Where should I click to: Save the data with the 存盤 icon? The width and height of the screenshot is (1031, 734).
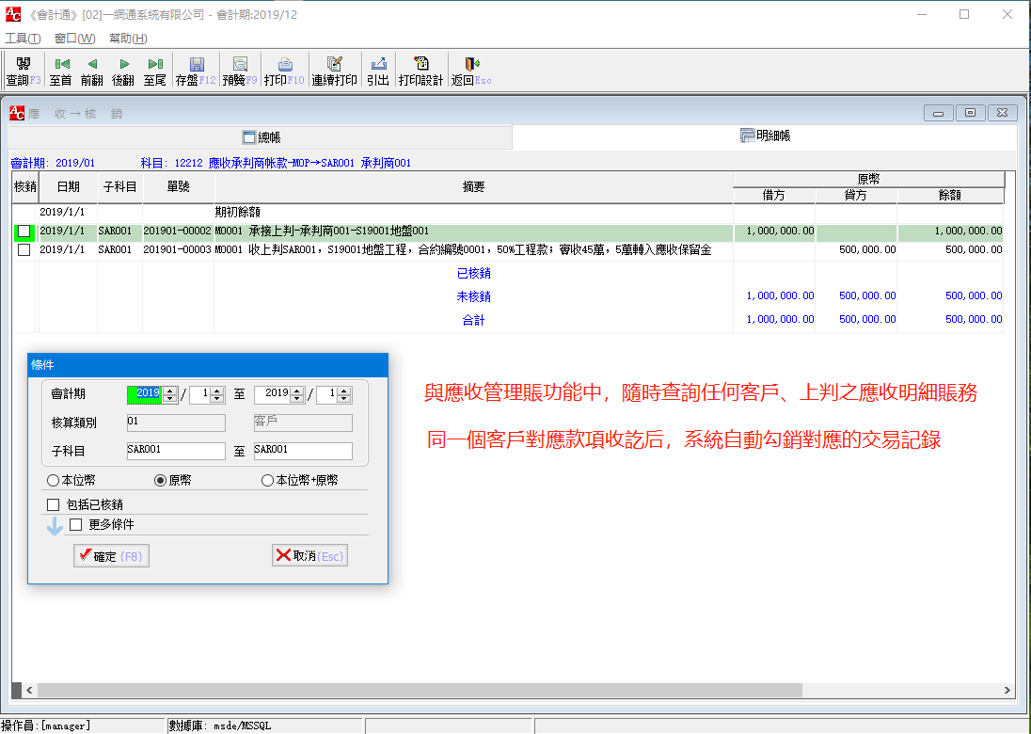(195, 68)
